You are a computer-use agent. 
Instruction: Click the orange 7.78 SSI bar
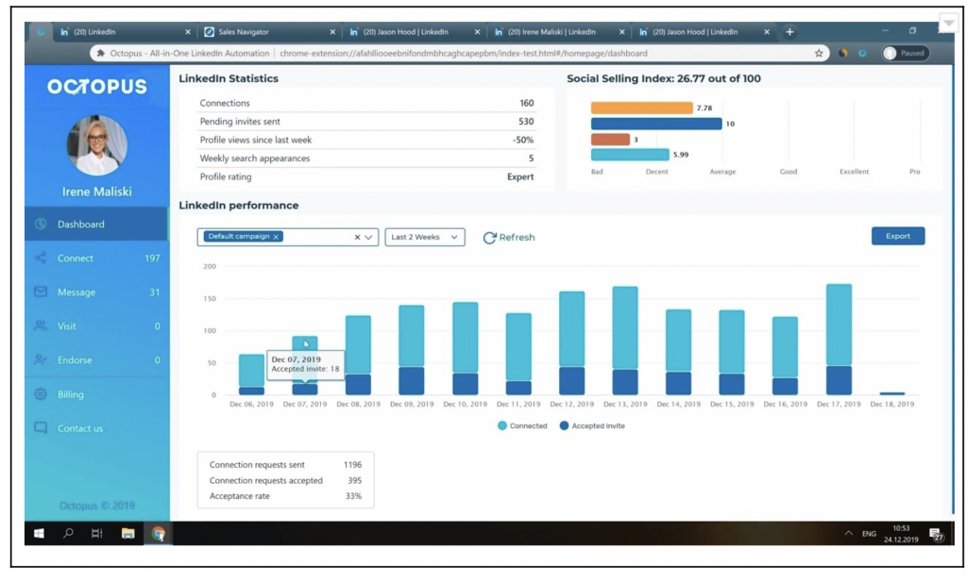tap(641, 108)
